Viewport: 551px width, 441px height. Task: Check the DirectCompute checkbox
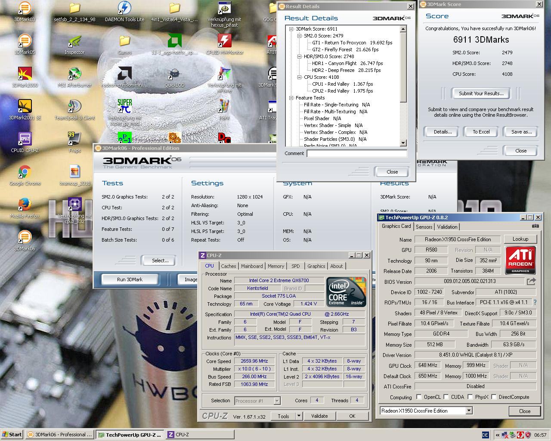[494, 397]
